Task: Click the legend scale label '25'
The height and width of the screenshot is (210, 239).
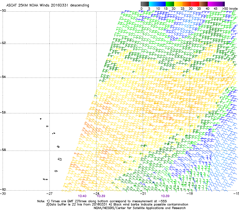Action: pos(182,9)
